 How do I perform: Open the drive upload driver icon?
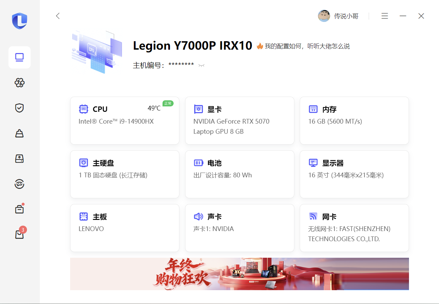[20, 159]
